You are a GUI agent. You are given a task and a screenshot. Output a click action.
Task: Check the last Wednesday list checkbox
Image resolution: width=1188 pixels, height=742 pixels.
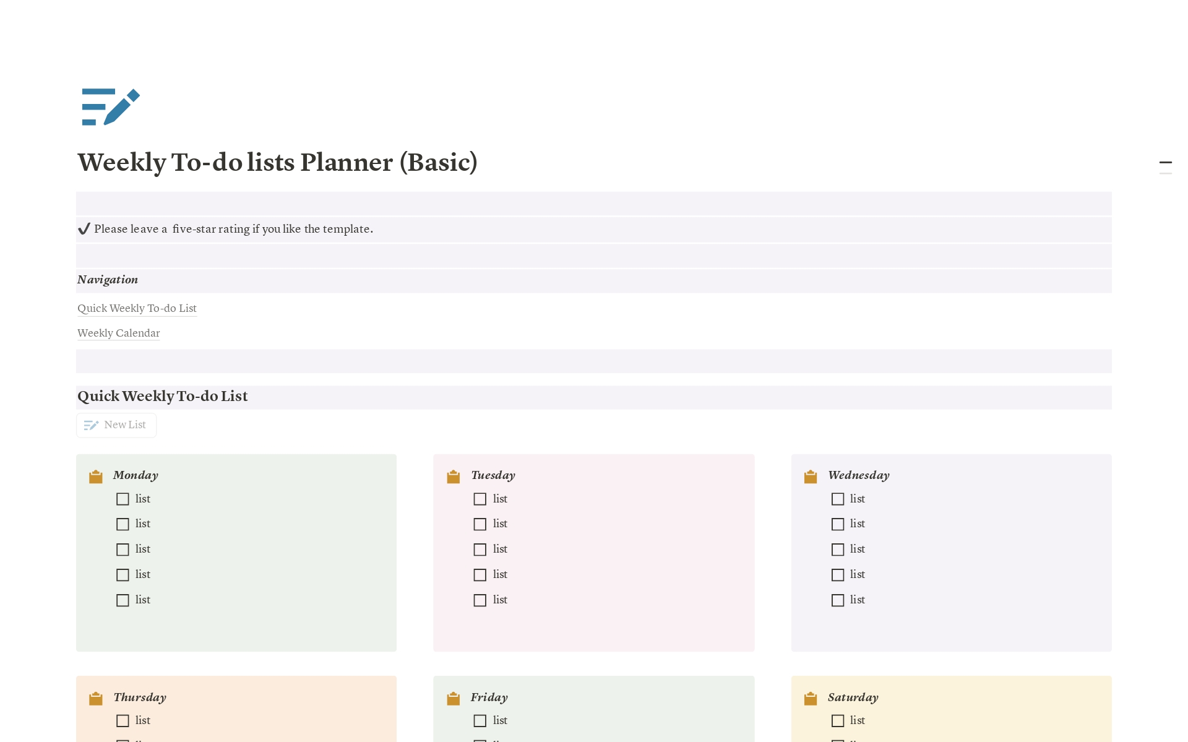[x=838, y=600]
